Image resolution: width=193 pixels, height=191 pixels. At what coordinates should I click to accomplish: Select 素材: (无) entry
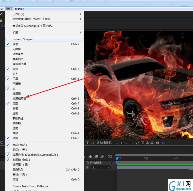click(x=44, y=174)
